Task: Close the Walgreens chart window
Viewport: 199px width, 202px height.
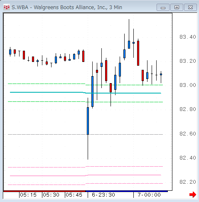Action: (190, 7)
